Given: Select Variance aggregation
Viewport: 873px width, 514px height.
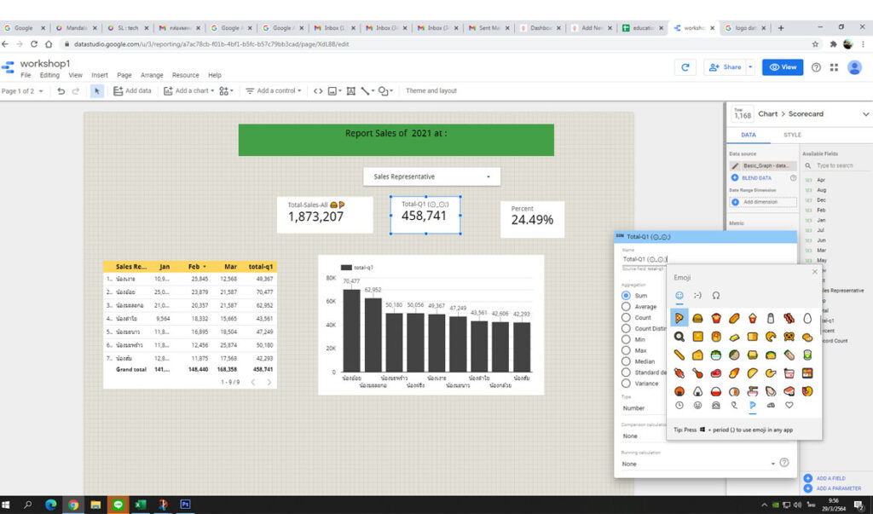Looking at the screenshot, I should point(626,383).
